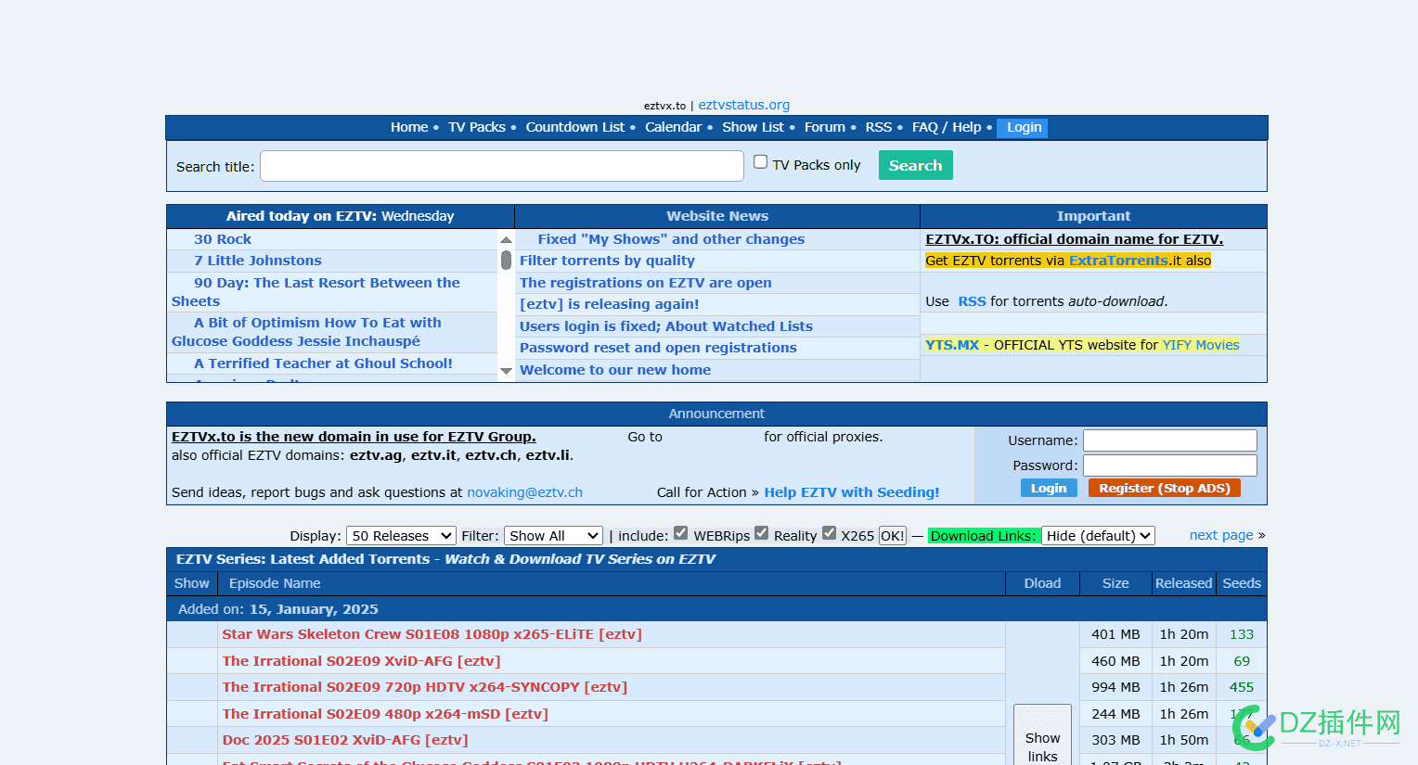Click RSS link for torrents auto-download
Viewport: 1418px width, 765px height.
pyautogui.click(x=972, y=301)
